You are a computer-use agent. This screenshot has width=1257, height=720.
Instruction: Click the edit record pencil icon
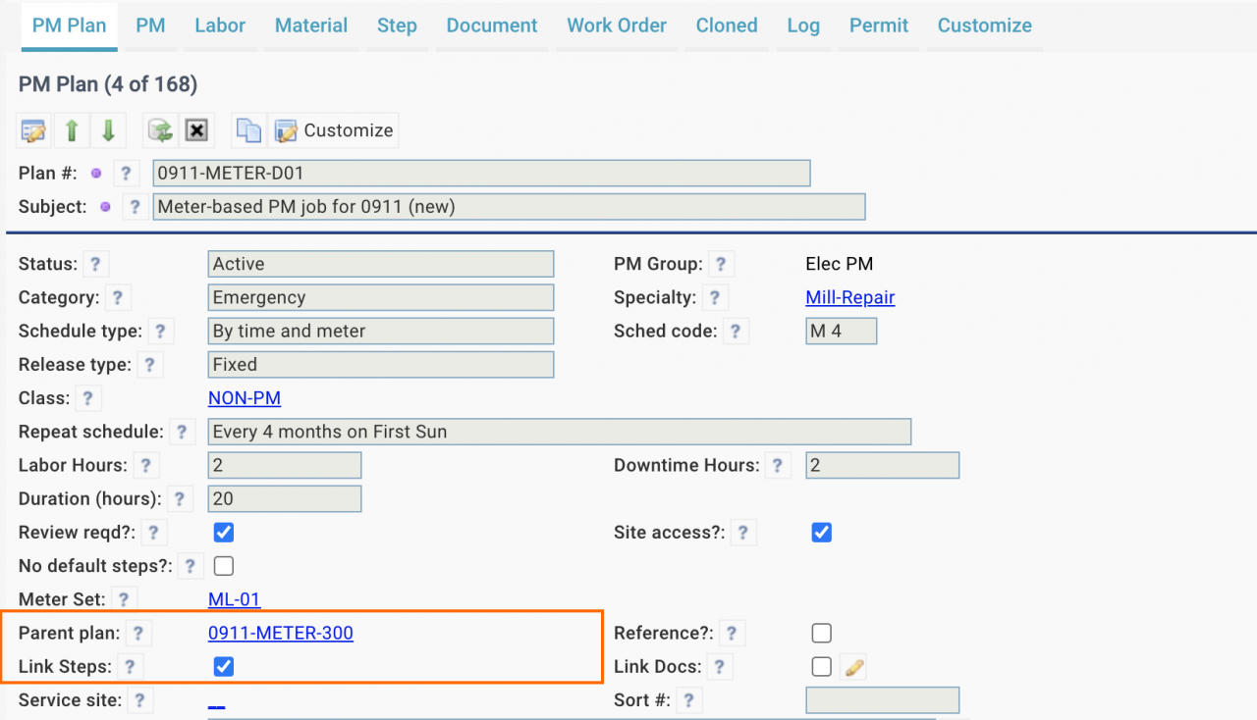click(34, 130)
